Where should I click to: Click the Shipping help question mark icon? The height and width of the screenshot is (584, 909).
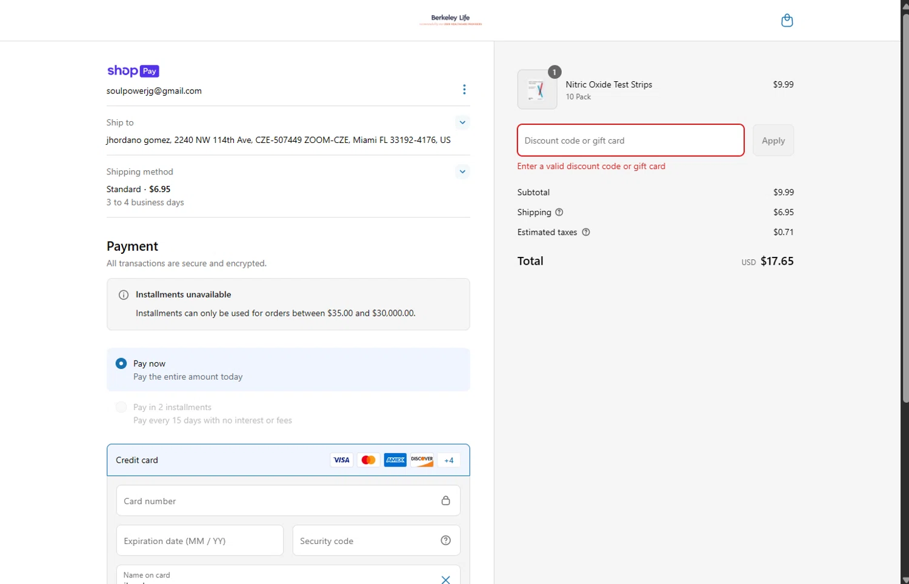[559, 212]
